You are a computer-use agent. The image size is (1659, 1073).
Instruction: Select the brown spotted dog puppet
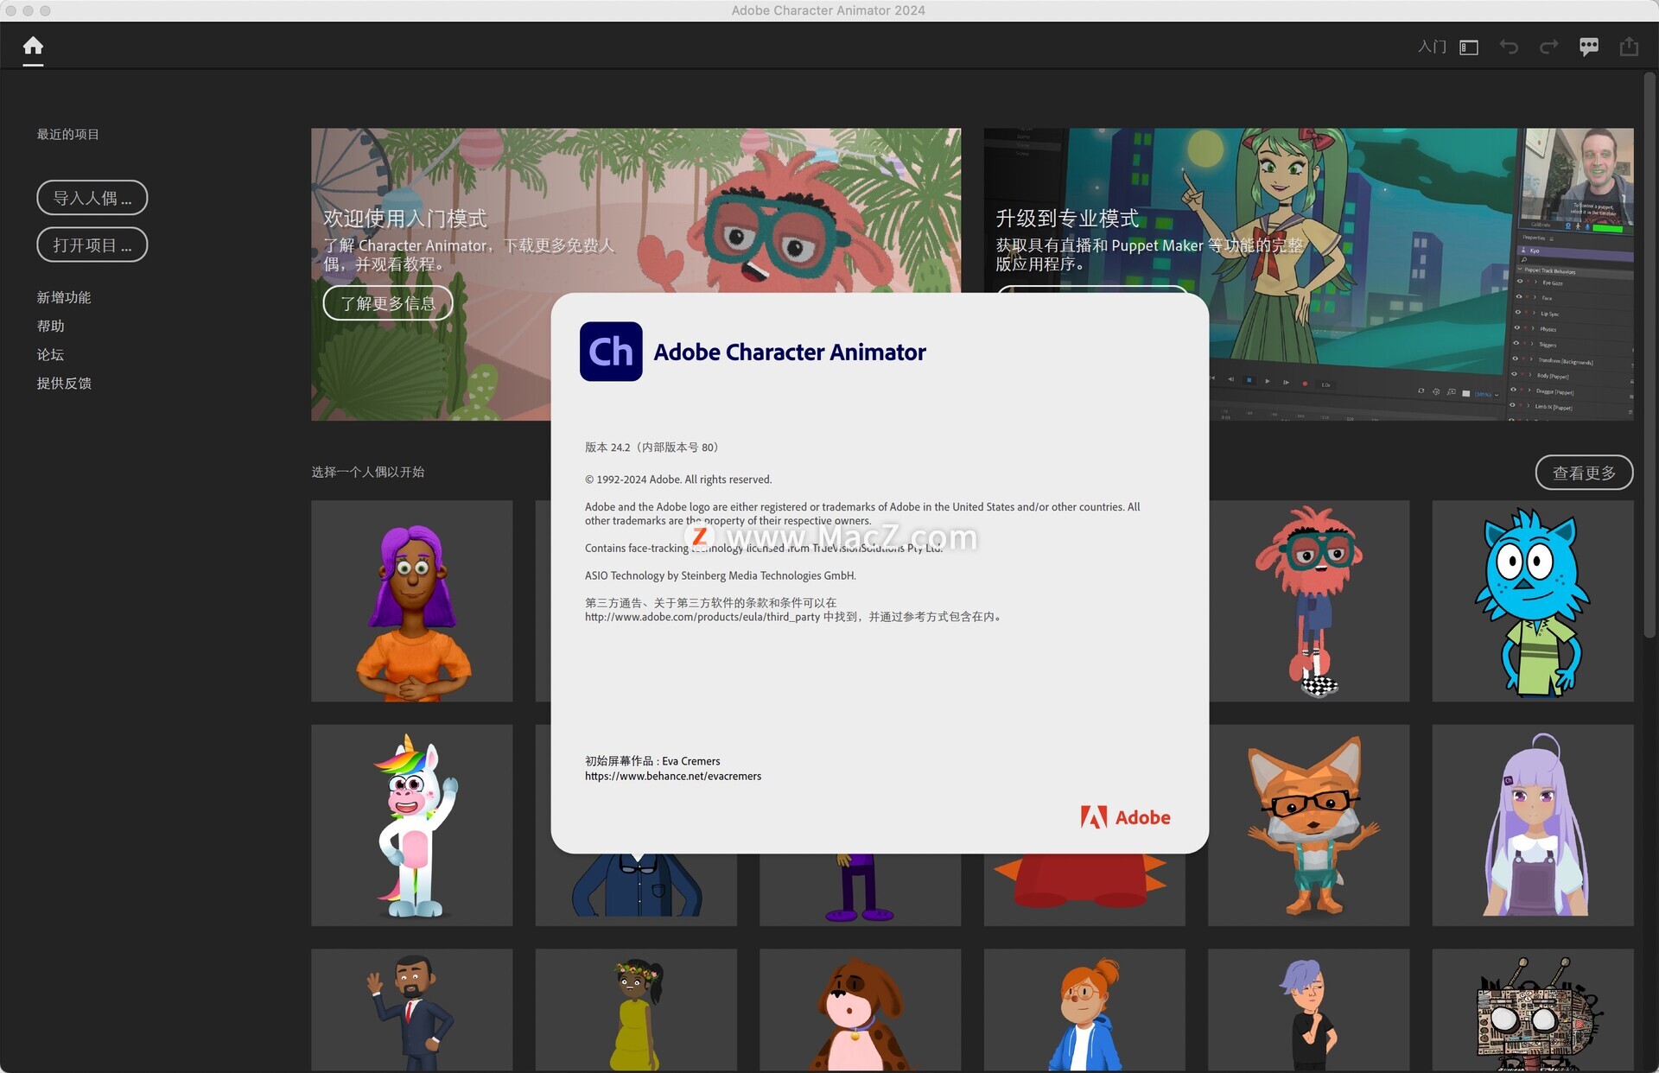point(861,1011)
